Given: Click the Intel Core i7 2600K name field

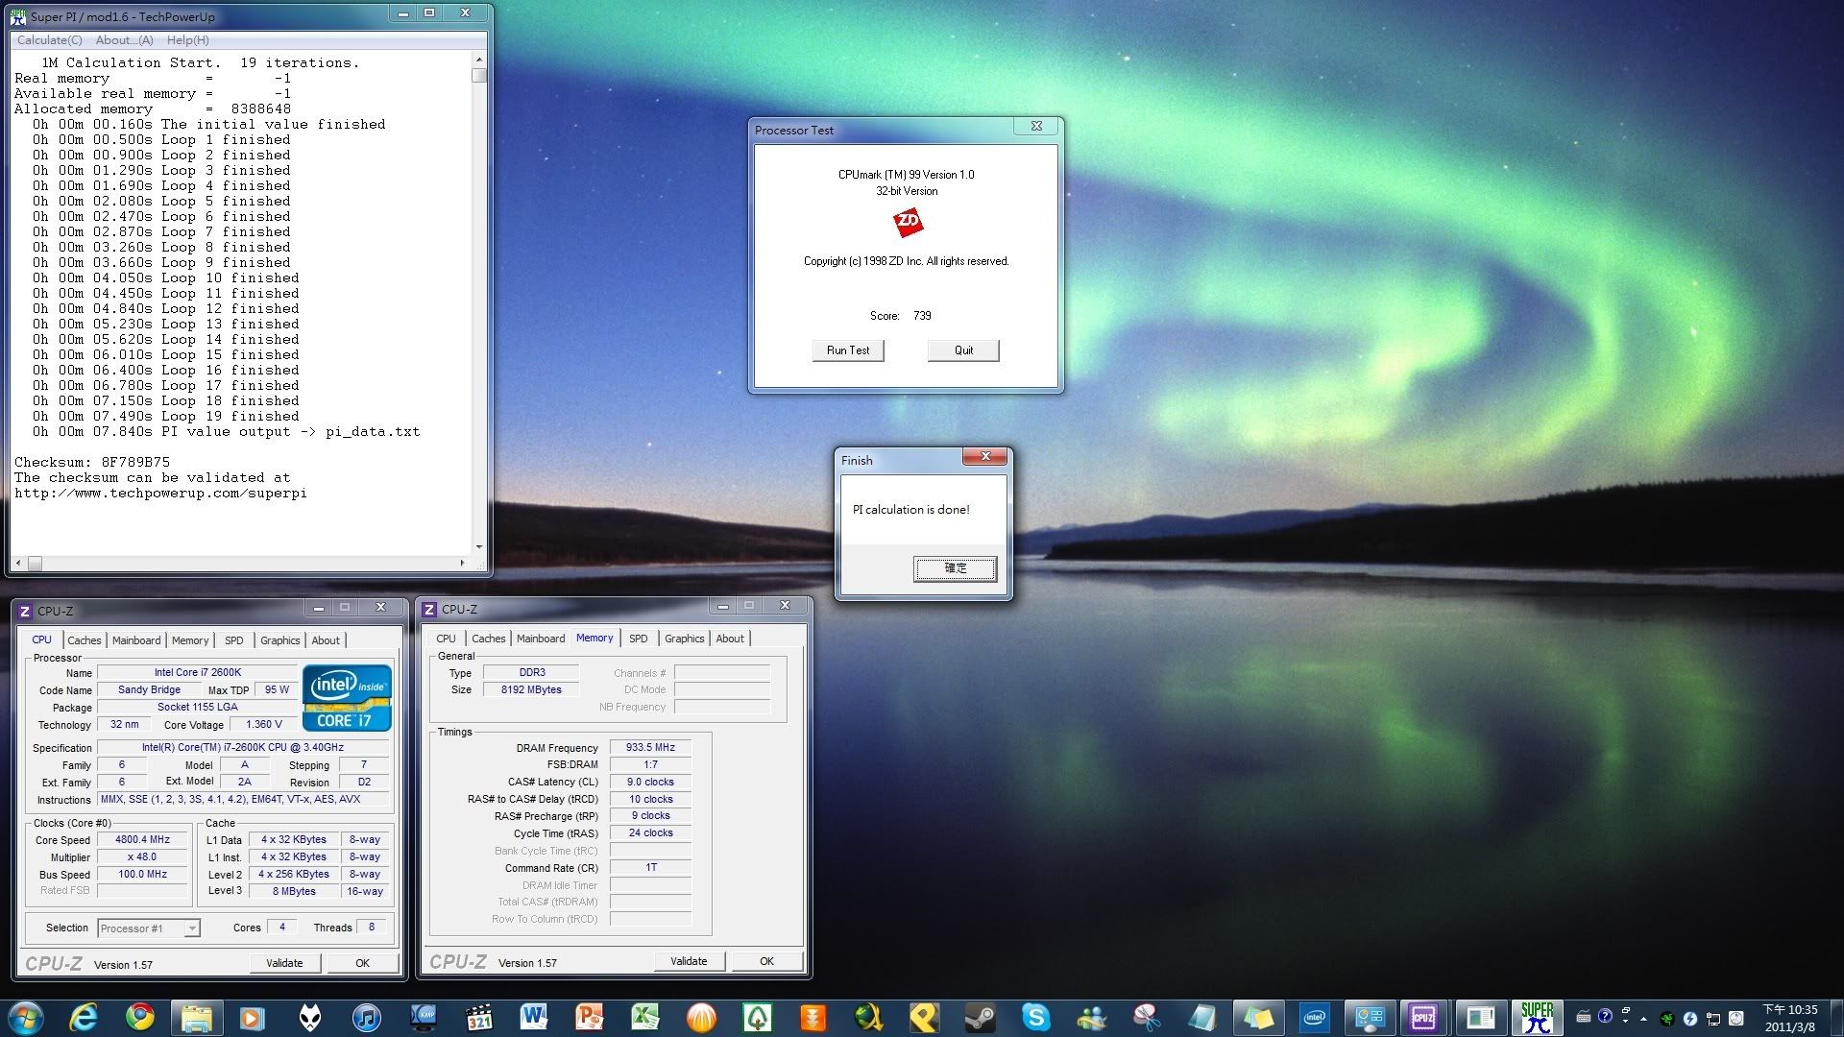Looking at the screenshot, I should coord(198,672).
